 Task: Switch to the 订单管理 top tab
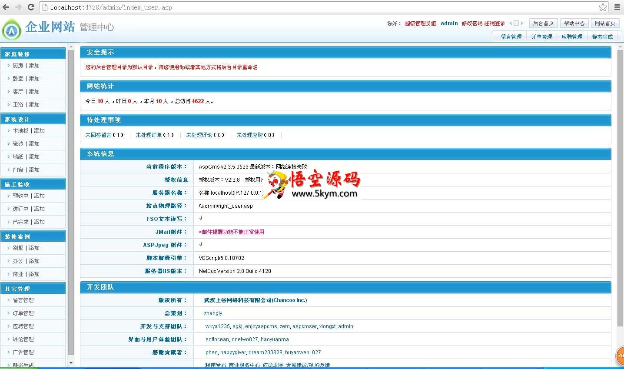click(541, 37)
